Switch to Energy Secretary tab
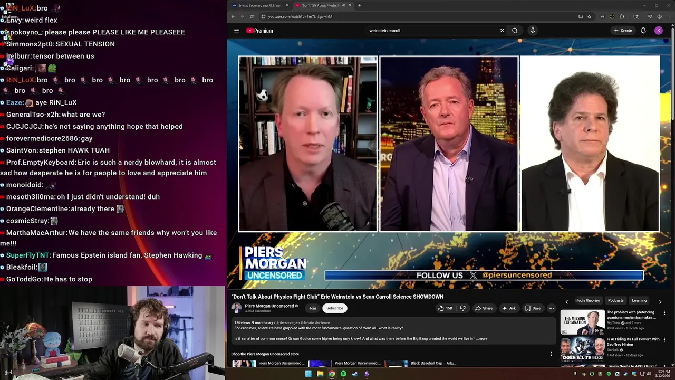The image size is (675, 380). click(261, 5)
